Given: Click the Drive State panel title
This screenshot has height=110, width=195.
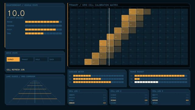Looking at the screenshot, I should [x=12, y=53].
